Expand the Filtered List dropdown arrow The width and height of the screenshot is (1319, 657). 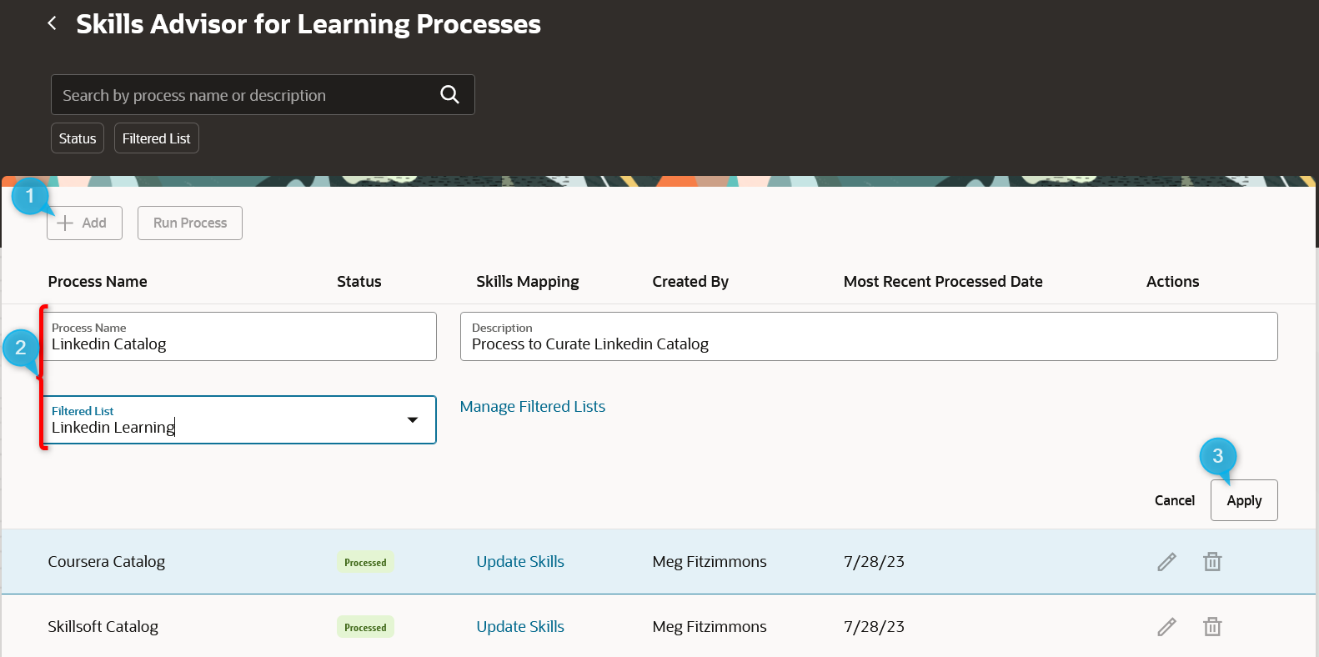tap(413, 420)
